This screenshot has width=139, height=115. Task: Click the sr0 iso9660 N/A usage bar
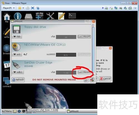pos(66,55)
